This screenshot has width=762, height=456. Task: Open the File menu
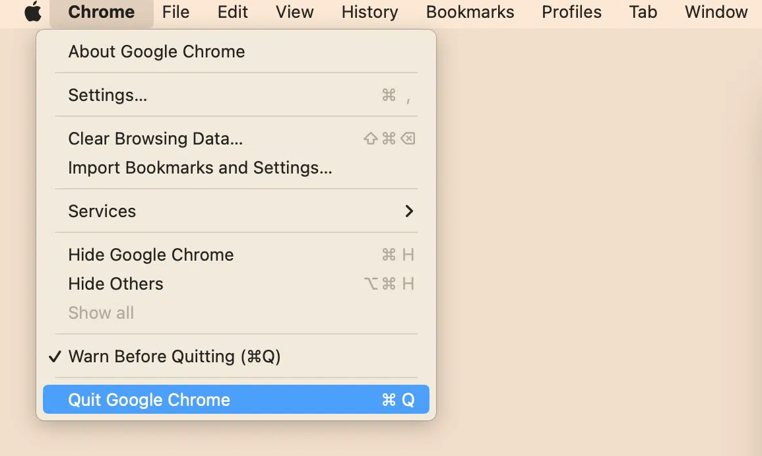click(x=175, y=12)
